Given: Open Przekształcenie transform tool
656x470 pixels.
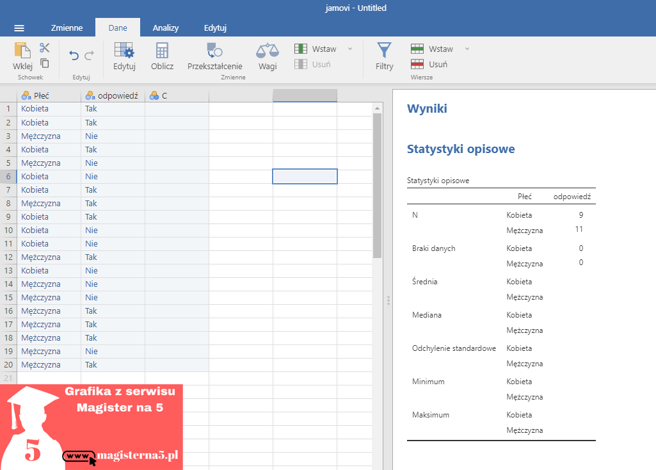Looking at the screenshot, I should 214,55.
